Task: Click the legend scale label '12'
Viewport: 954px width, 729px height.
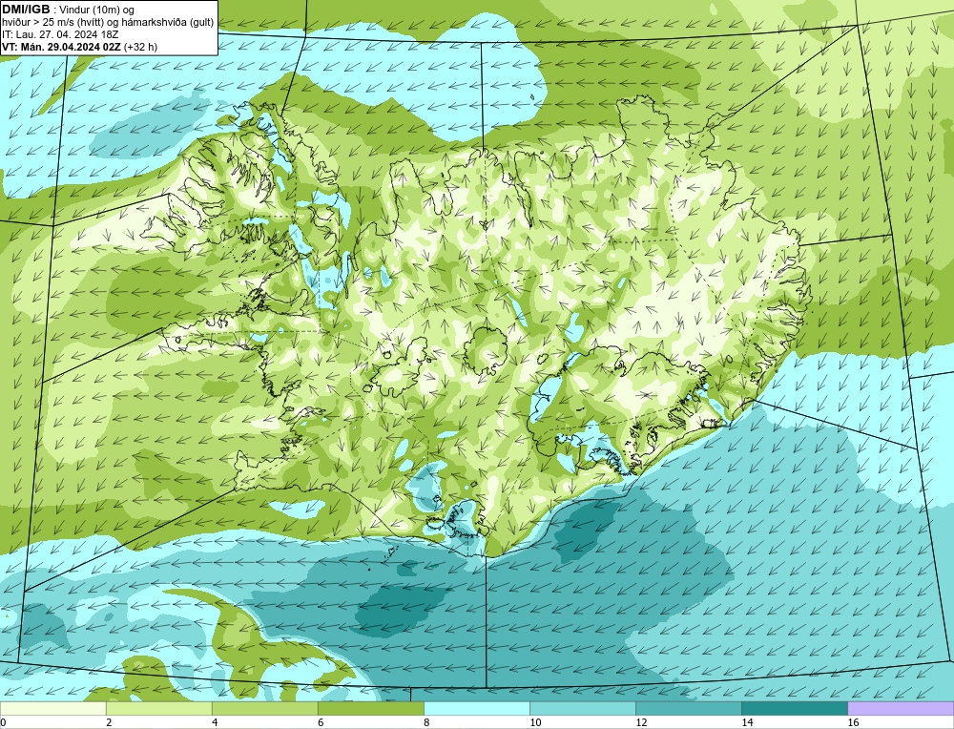Action: 641,722
